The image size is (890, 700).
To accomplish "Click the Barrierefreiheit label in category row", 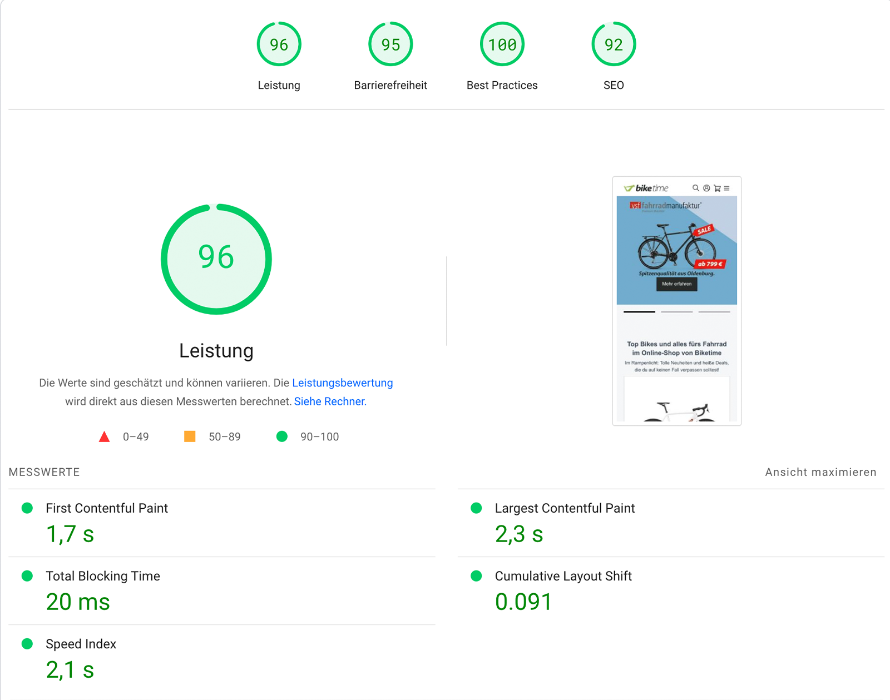I will [x=390, y=85].
